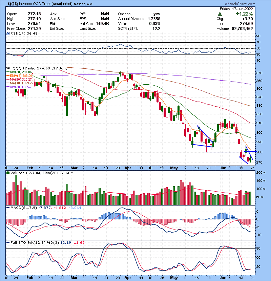The image size is (271, 281).
Task: Click the NaN value in the P/E row
Action: (105, 14)
